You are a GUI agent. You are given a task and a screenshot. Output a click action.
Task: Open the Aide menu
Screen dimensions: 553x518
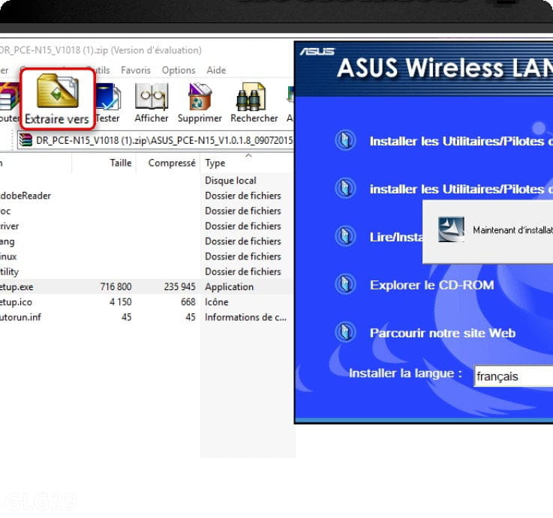pyautogui.click(x=216, y=70)
